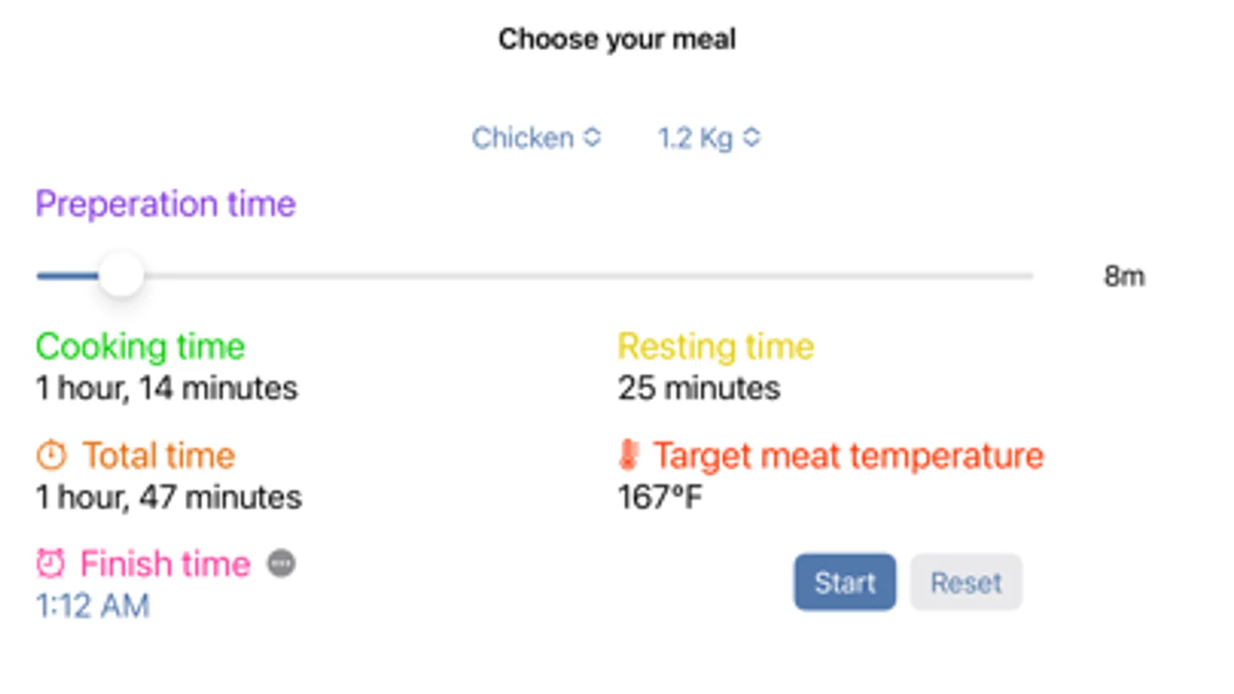
Task: Click the "Target meat temperature" label
Action: pyautogui.click(x=848, y=456)
